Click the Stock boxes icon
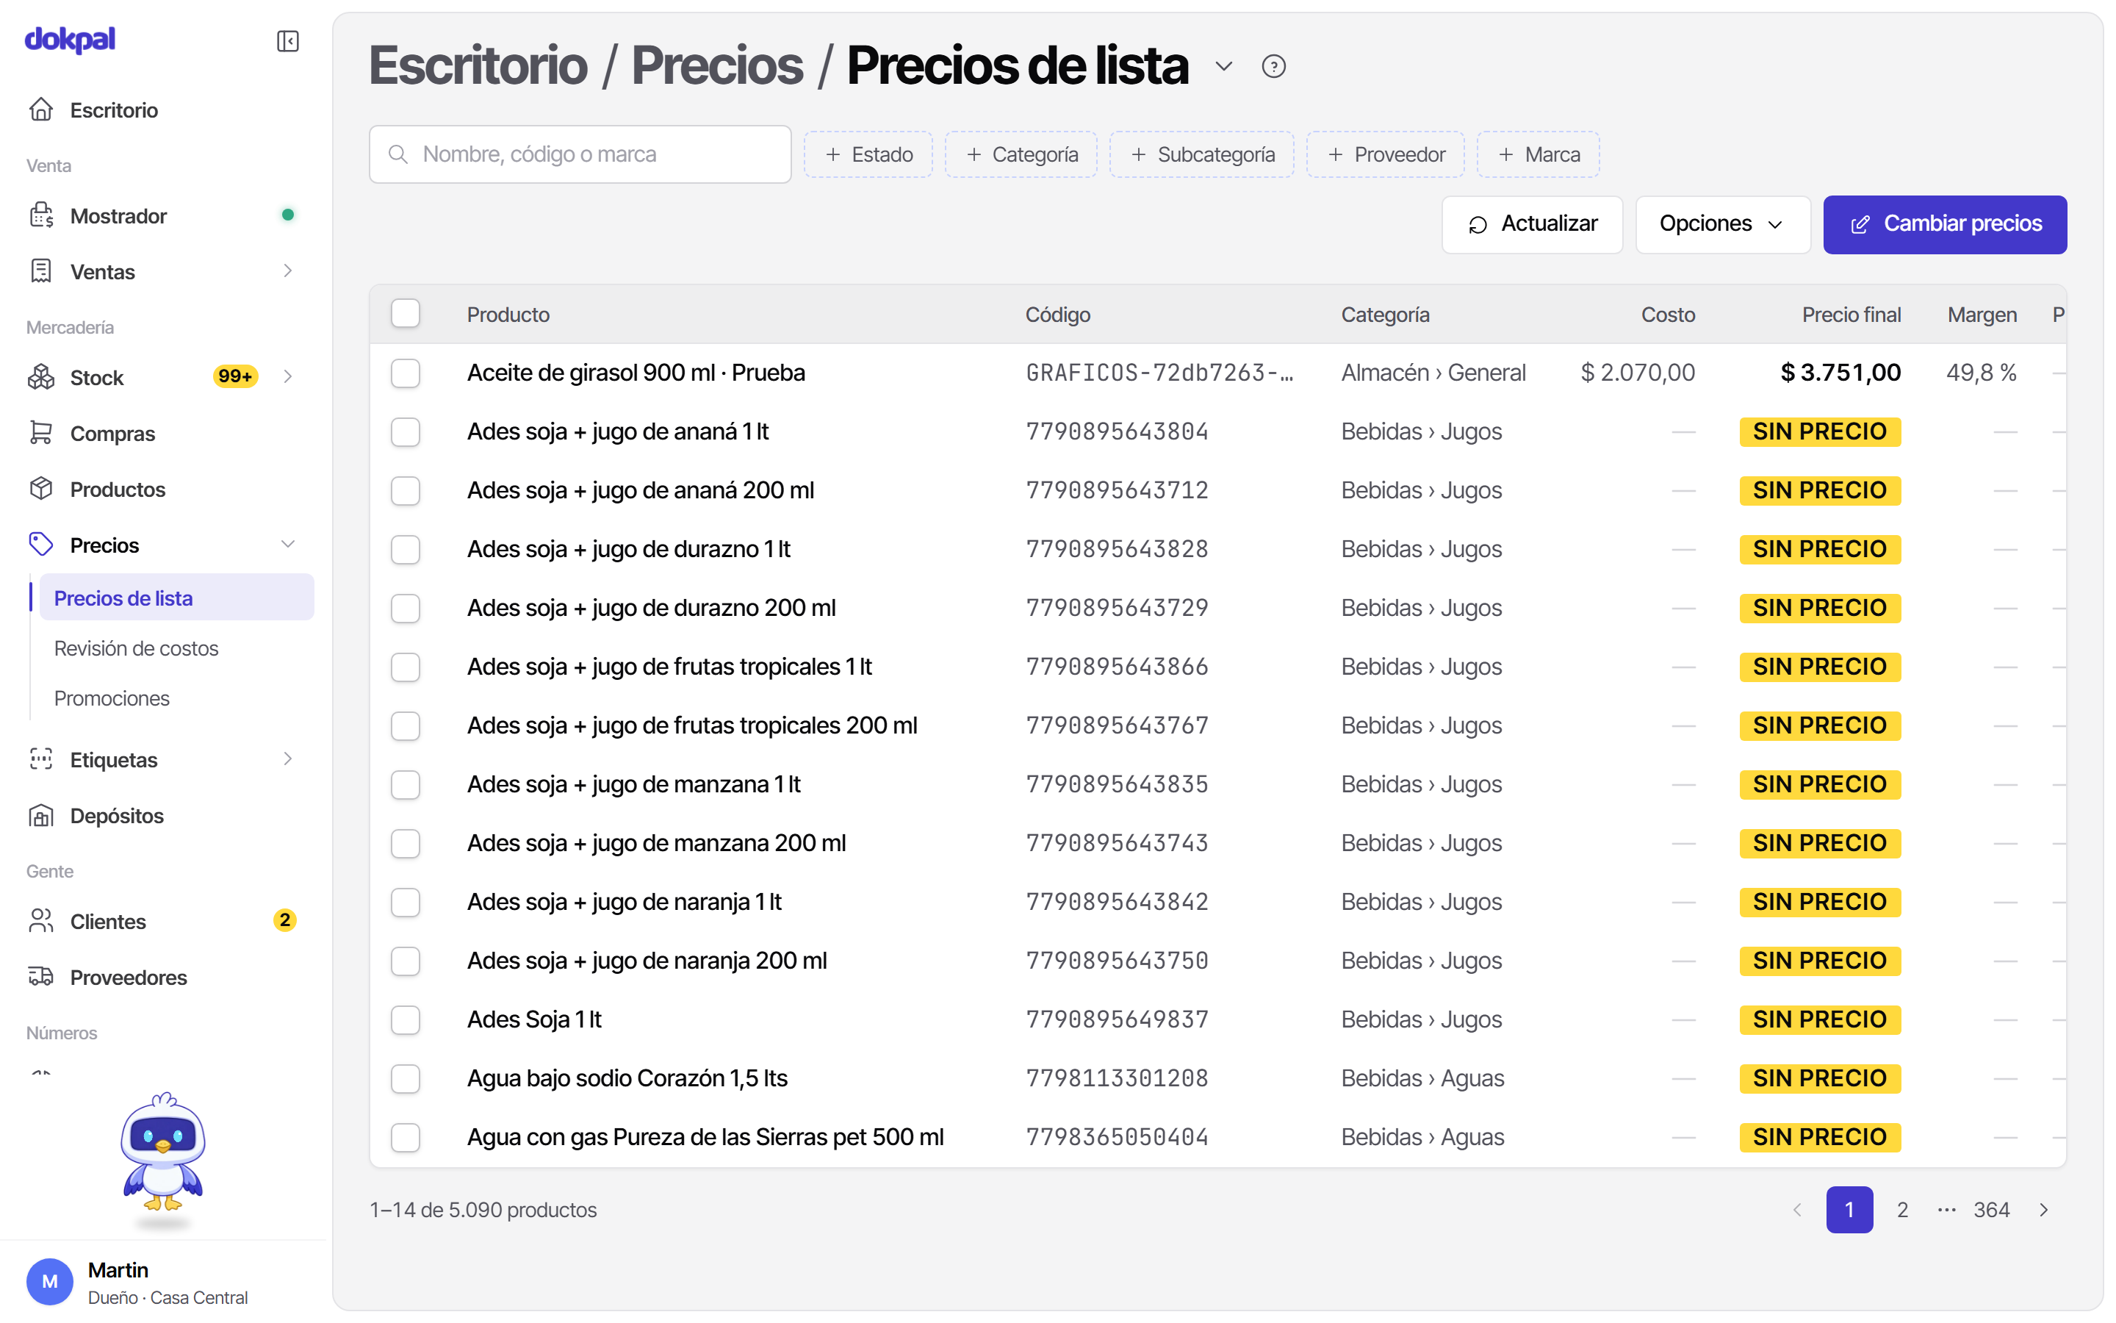This screenshot has width=2116, height=1323. pos(41,377)
